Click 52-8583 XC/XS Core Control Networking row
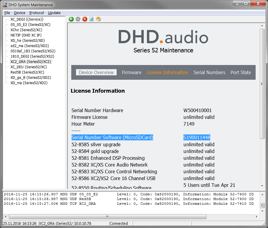 pyautogui.click(x=143, y=172)
